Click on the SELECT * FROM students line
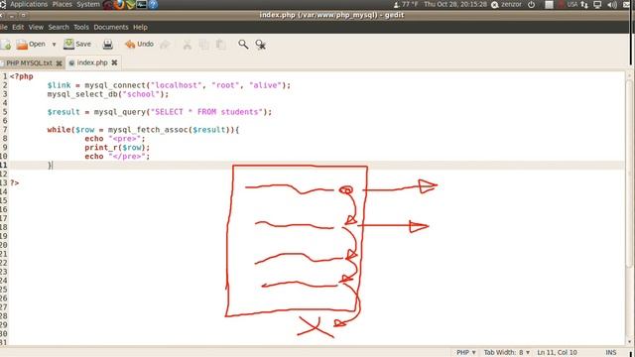Viewport: 635px width, 357px height. (160, 112)
